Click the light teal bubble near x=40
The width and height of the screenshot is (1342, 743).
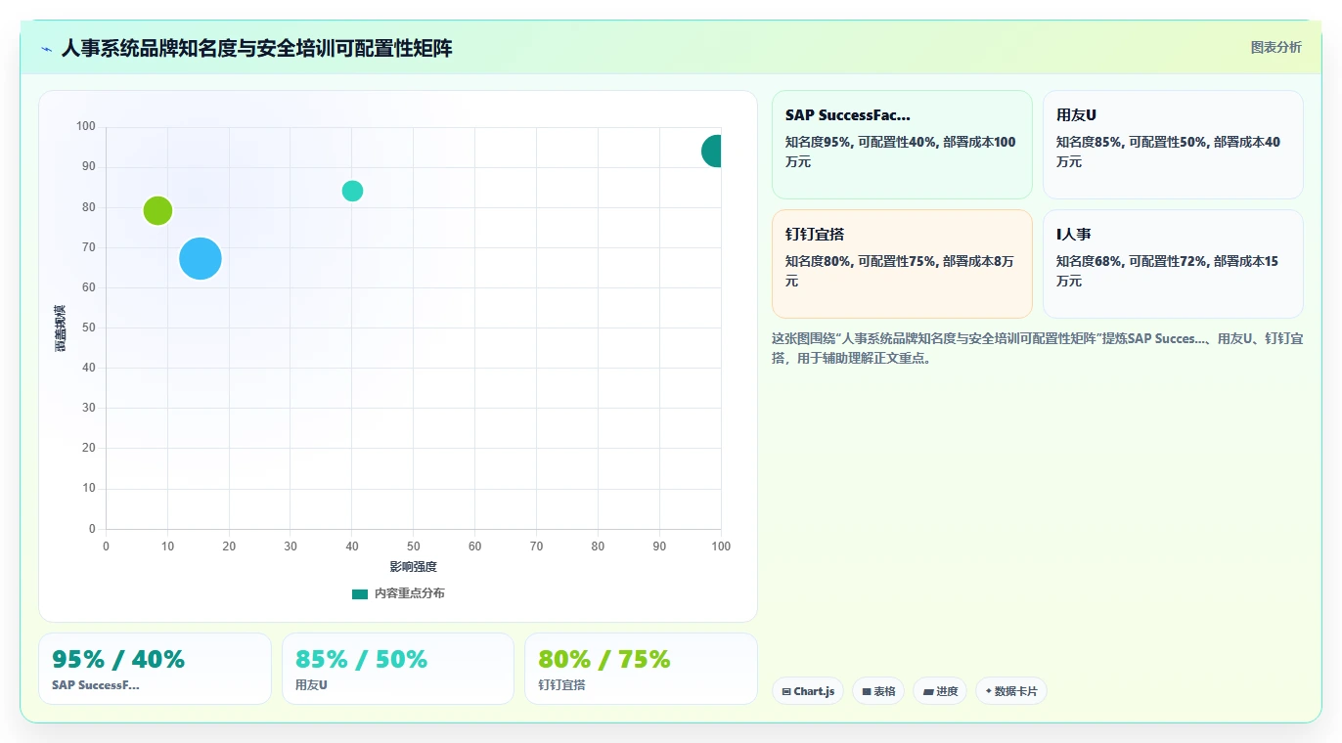[352, 191]
